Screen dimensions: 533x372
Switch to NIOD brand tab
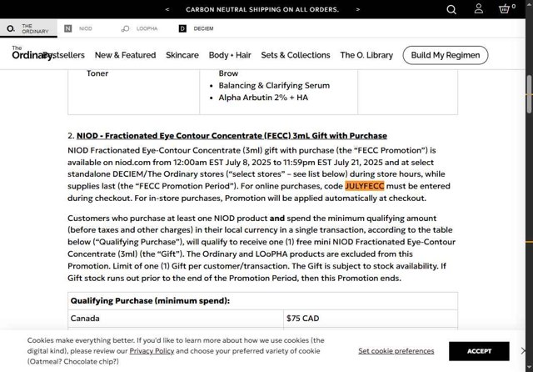pyautogui.click(x=86, y=28)
